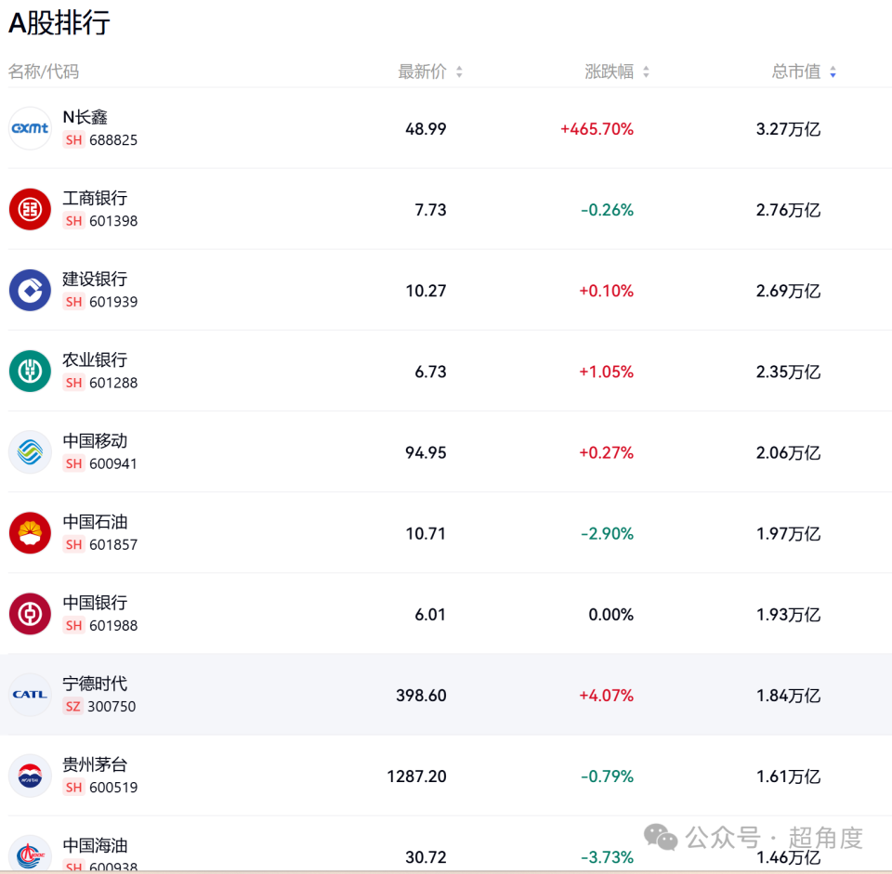Click the change value +465.70%
This screenshot has height=874, width=892.
coord(597,129)
